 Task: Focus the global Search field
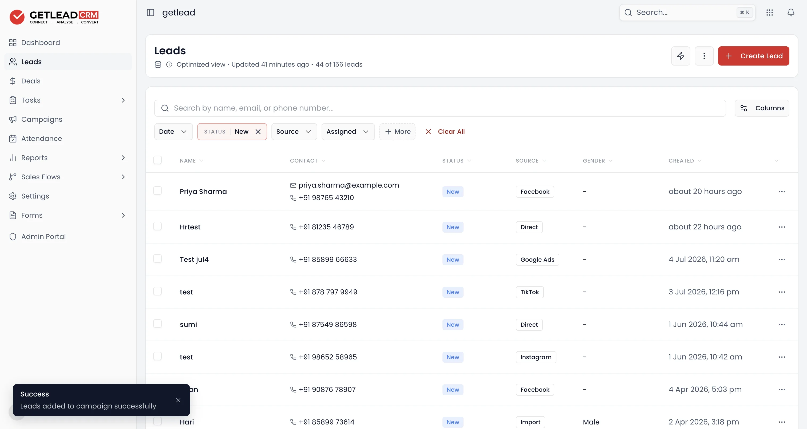click(x=687, y=13)
